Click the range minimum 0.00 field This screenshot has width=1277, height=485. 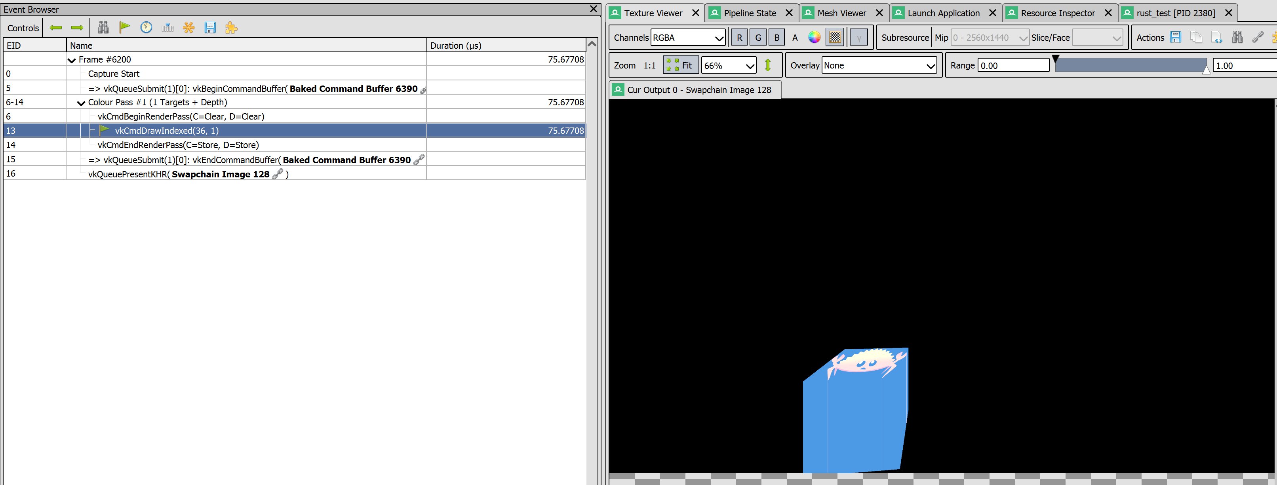(1013, 65)
